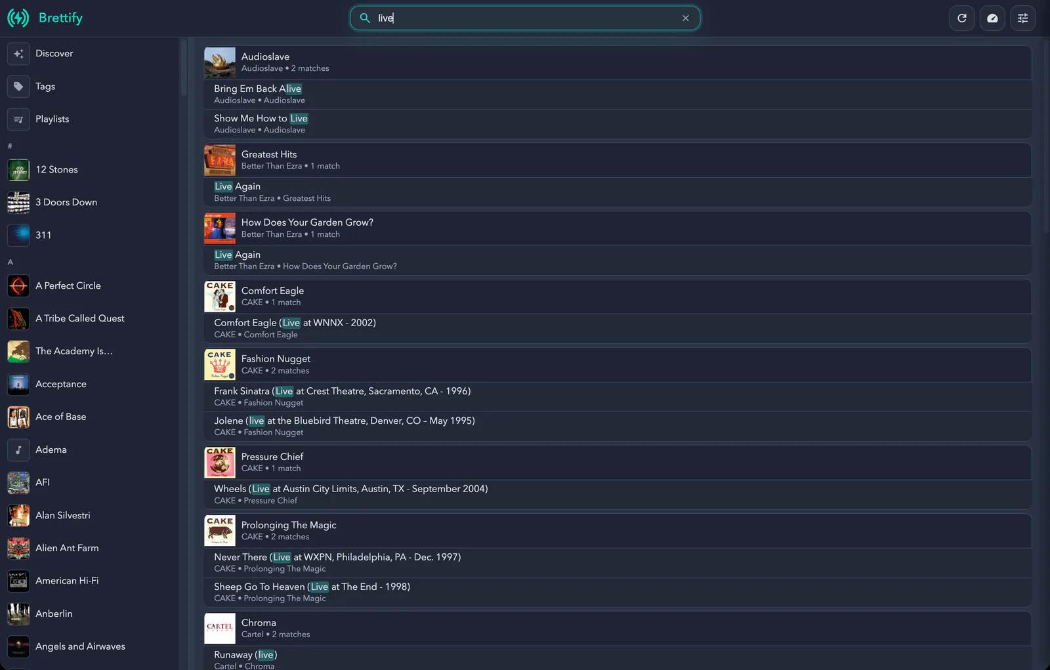Open How Does Your Garden Grow? header
This screenshot has height=670, width=1050.
(x=618, y=229)
